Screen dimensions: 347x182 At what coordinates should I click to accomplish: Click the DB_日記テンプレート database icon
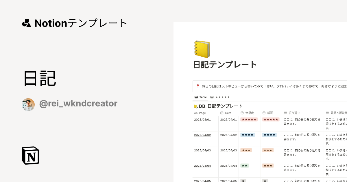point(196,106)
